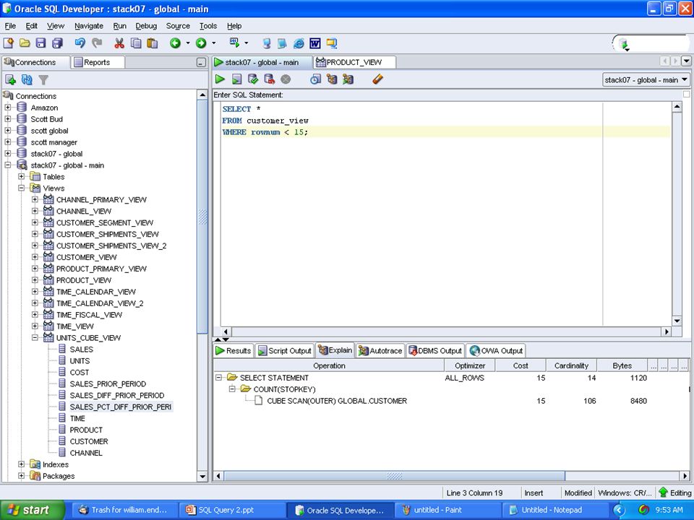This screenshot has height=520, width=694.
Task: Select SALES_PCT_DIFF_PRIOR_PERI column in tree
Action: click(x=121, y=407)
